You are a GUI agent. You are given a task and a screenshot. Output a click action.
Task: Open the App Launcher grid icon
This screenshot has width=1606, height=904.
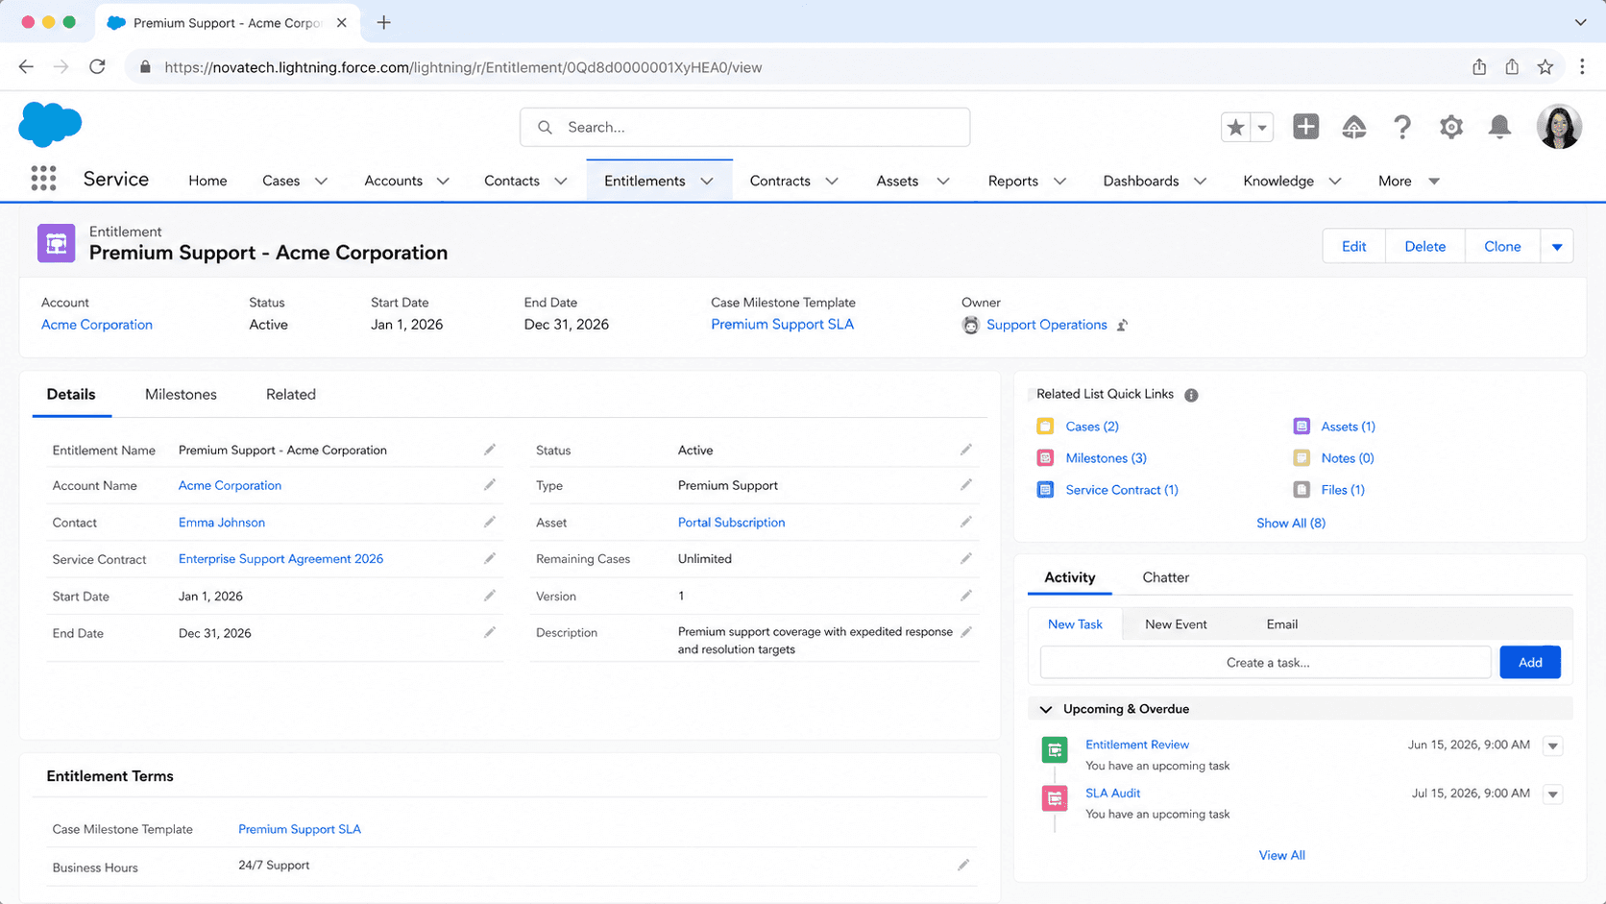click(x=43, y=179)
